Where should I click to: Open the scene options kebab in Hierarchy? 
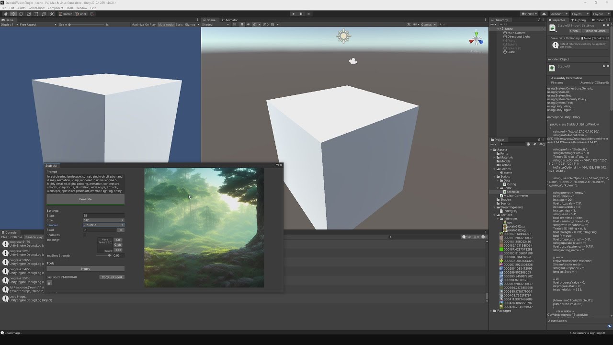pyautogui.click(x=543, y=29)
